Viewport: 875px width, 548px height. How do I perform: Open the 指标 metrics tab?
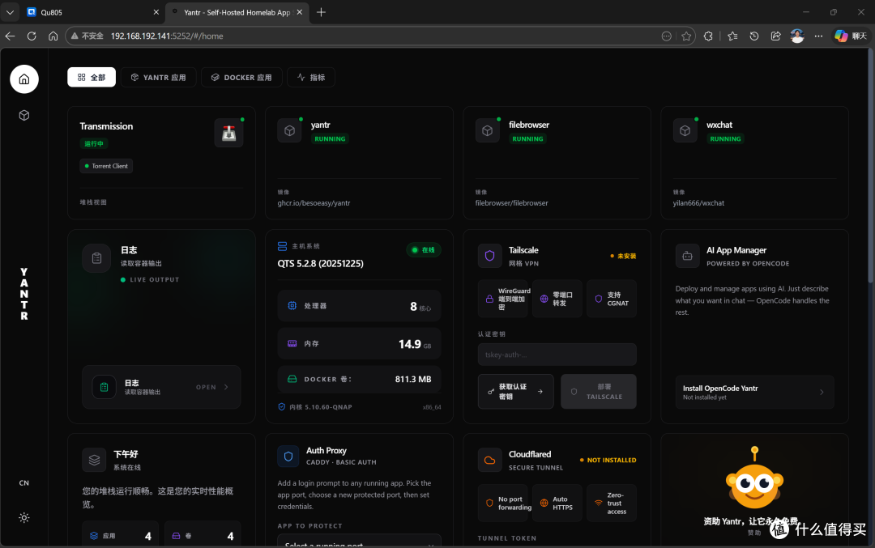click(x=311, y=78)
